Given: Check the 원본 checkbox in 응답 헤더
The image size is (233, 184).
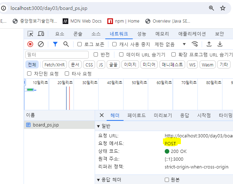Looking at the screenshot, I should point(167,180).
